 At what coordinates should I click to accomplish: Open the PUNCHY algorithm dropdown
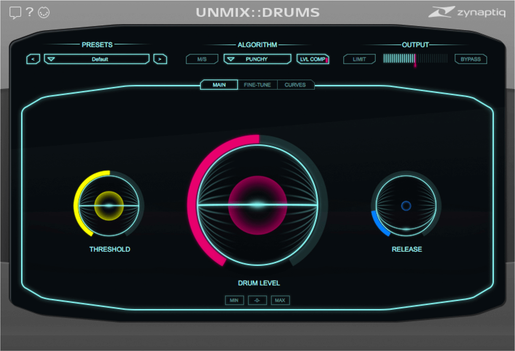coord(257,59)
